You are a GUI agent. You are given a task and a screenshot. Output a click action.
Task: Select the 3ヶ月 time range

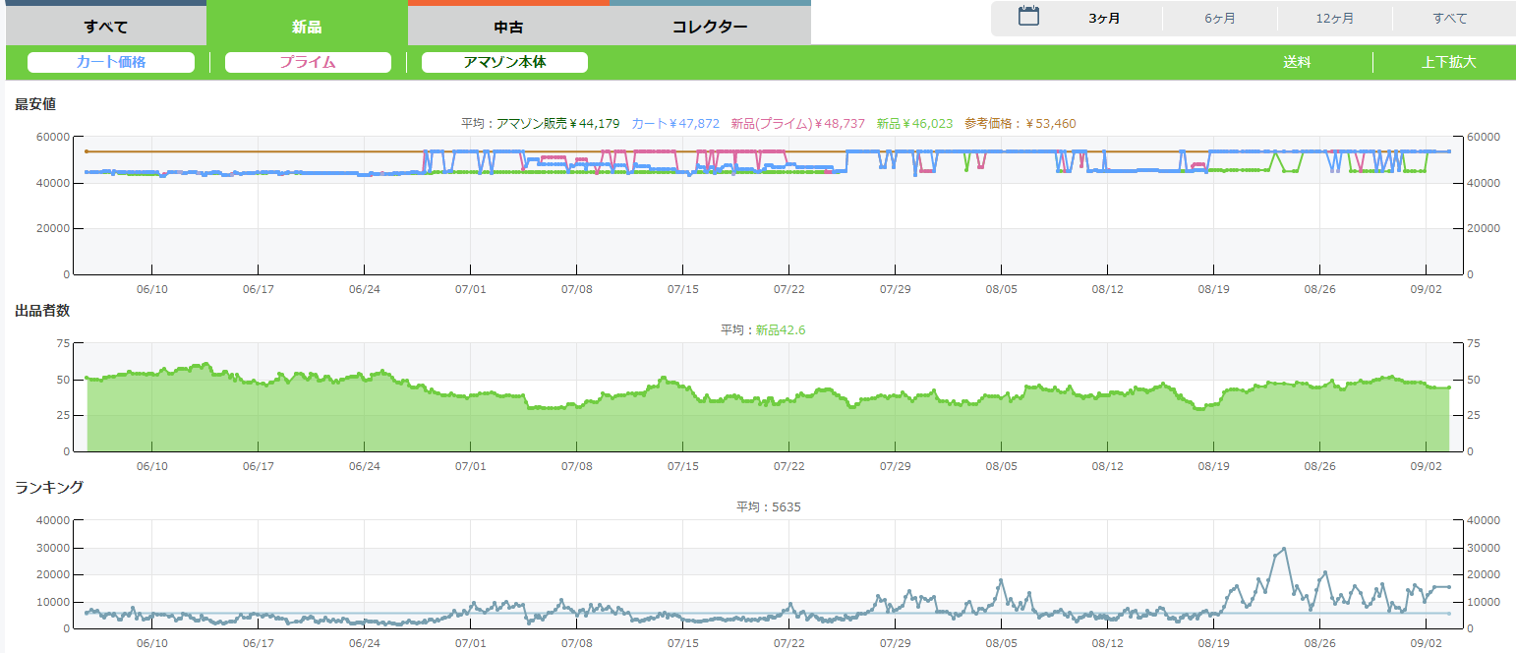point(1105,19)
